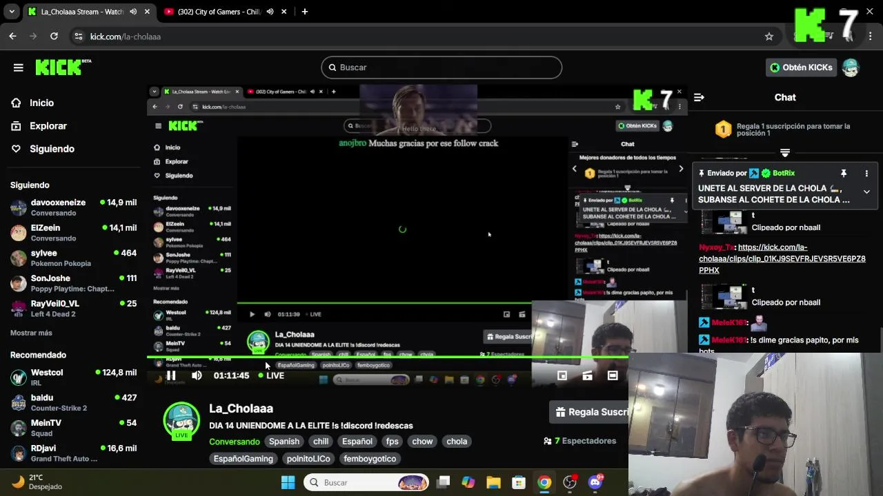
Task: Open Discord from the taskbar
Action: click(x=595, y=482)
